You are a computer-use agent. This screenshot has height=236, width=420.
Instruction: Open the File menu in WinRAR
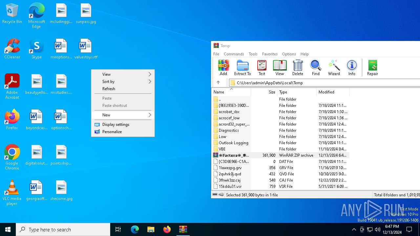tap(216, 54)
